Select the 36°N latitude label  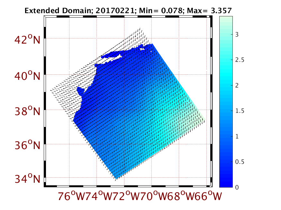tap(27, 145)
